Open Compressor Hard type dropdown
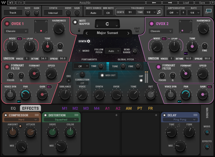 pyautogui.click(x=21, y=120)
